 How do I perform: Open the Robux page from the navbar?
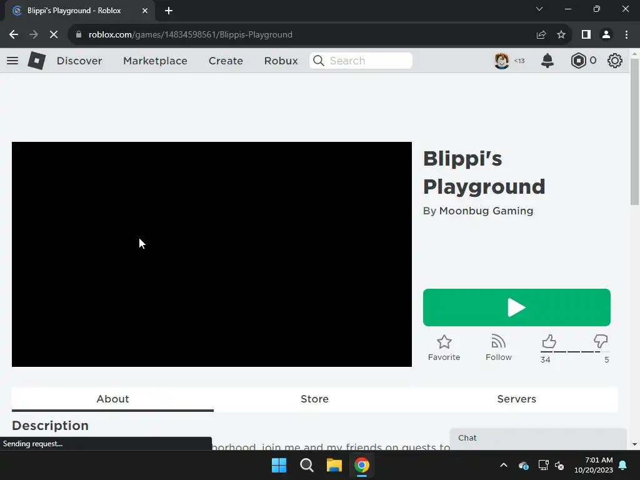tap(281, 61)
